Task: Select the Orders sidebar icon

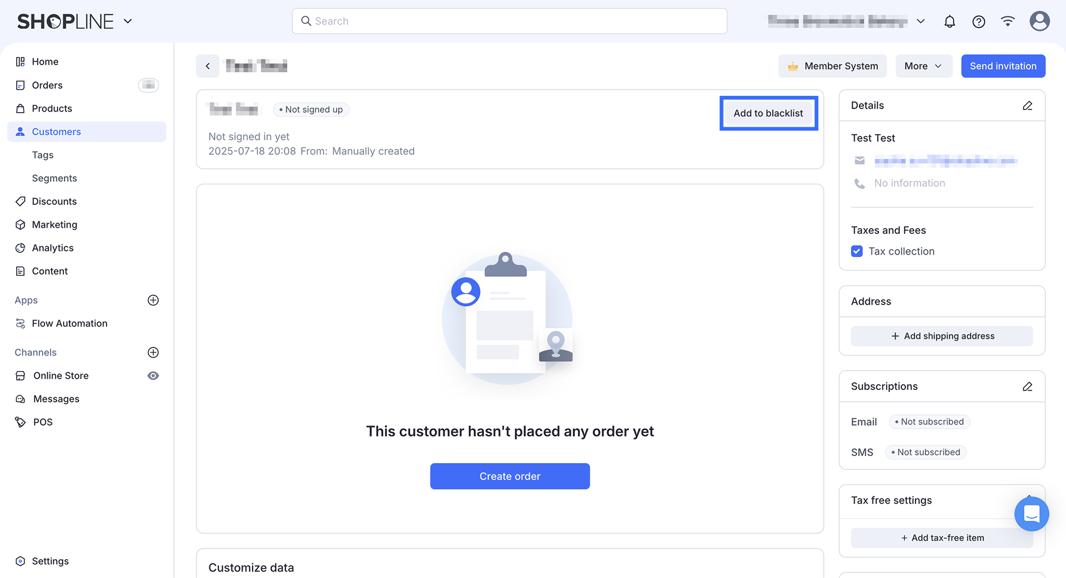Action: [21, 85]
